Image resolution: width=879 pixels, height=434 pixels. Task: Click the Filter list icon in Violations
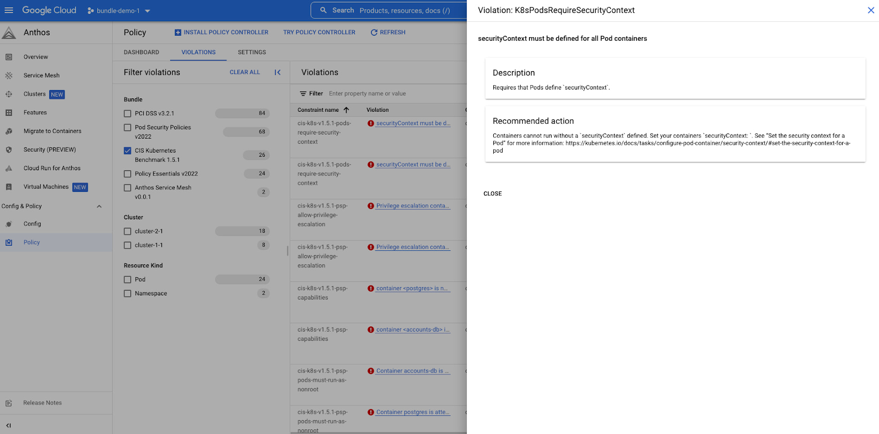click(x=303, y=94)
